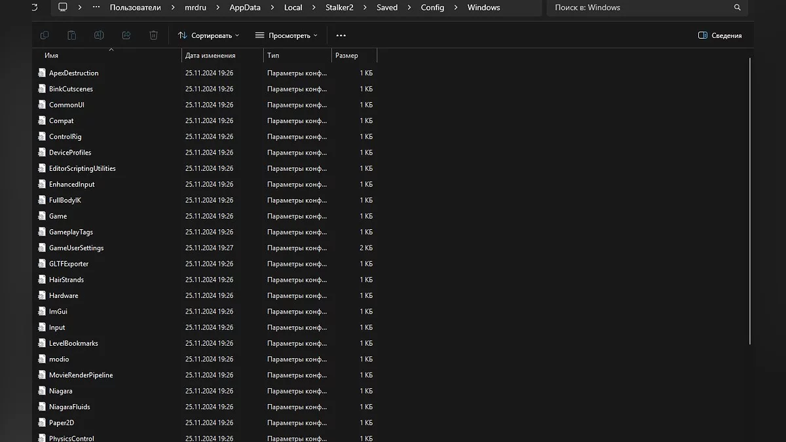Navigate to Stalker2 in the breadcrumb

[339, 8]
